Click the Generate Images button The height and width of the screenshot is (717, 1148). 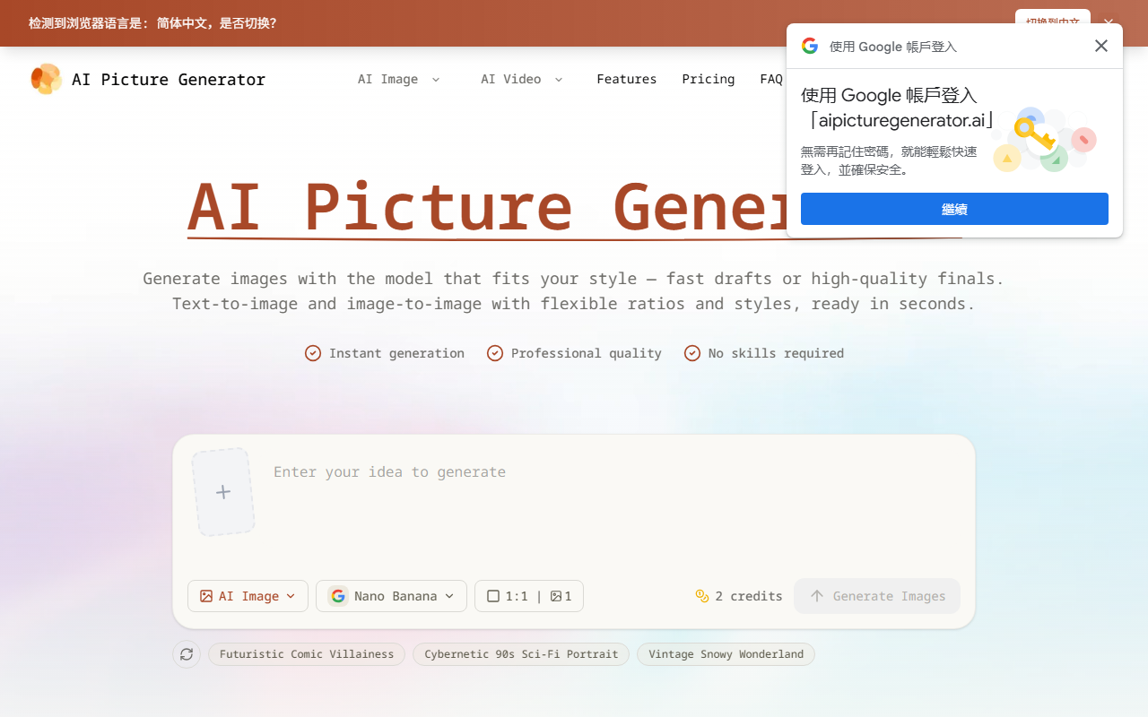[x=877, y=596]
